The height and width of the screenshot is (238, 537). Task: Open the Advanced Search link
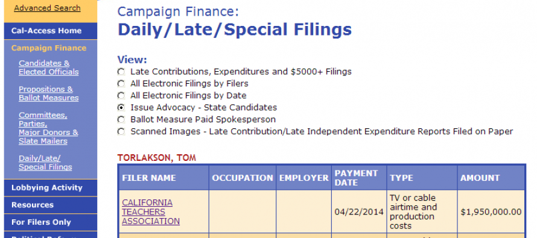tap(47, 8)
